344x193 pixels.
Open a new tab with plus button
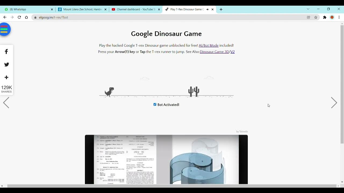click(221, 9)
